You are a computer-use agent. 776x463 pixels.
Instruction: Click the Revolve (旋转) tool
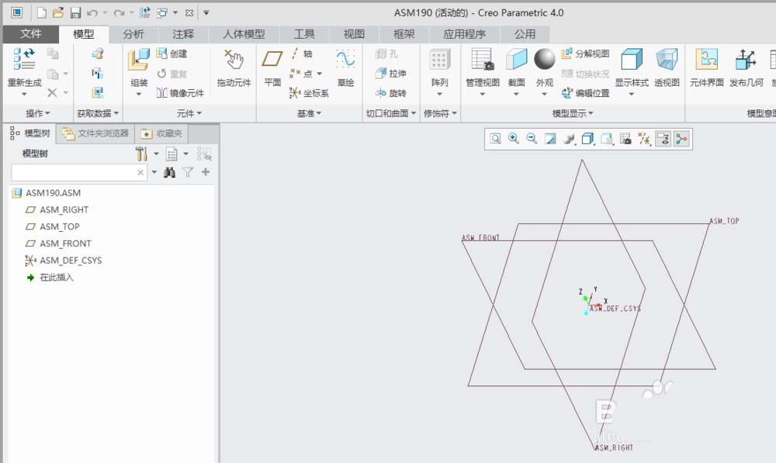tap(391, 93)
